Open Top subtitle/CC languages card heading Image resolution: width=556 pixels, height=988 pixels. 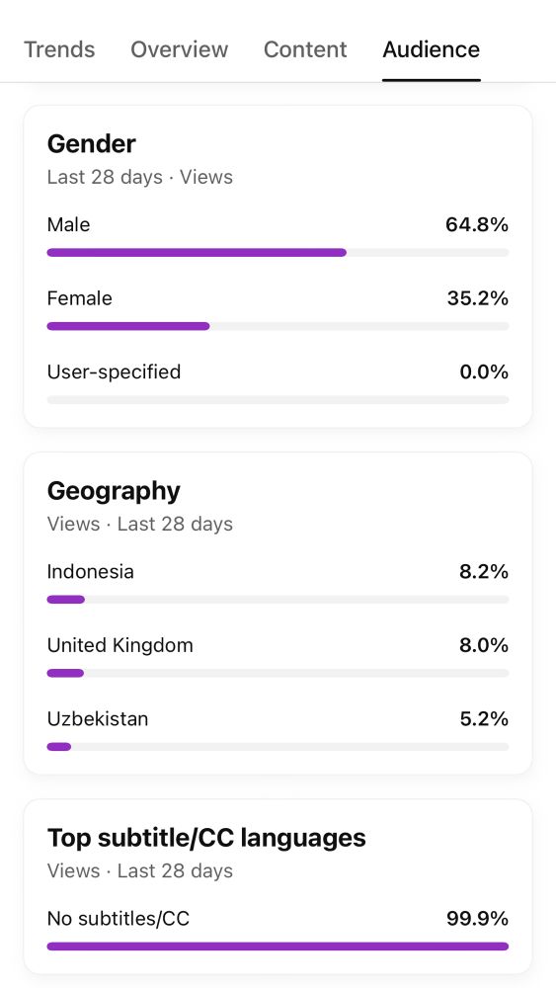pyautogui.click(x=206, y=838)
